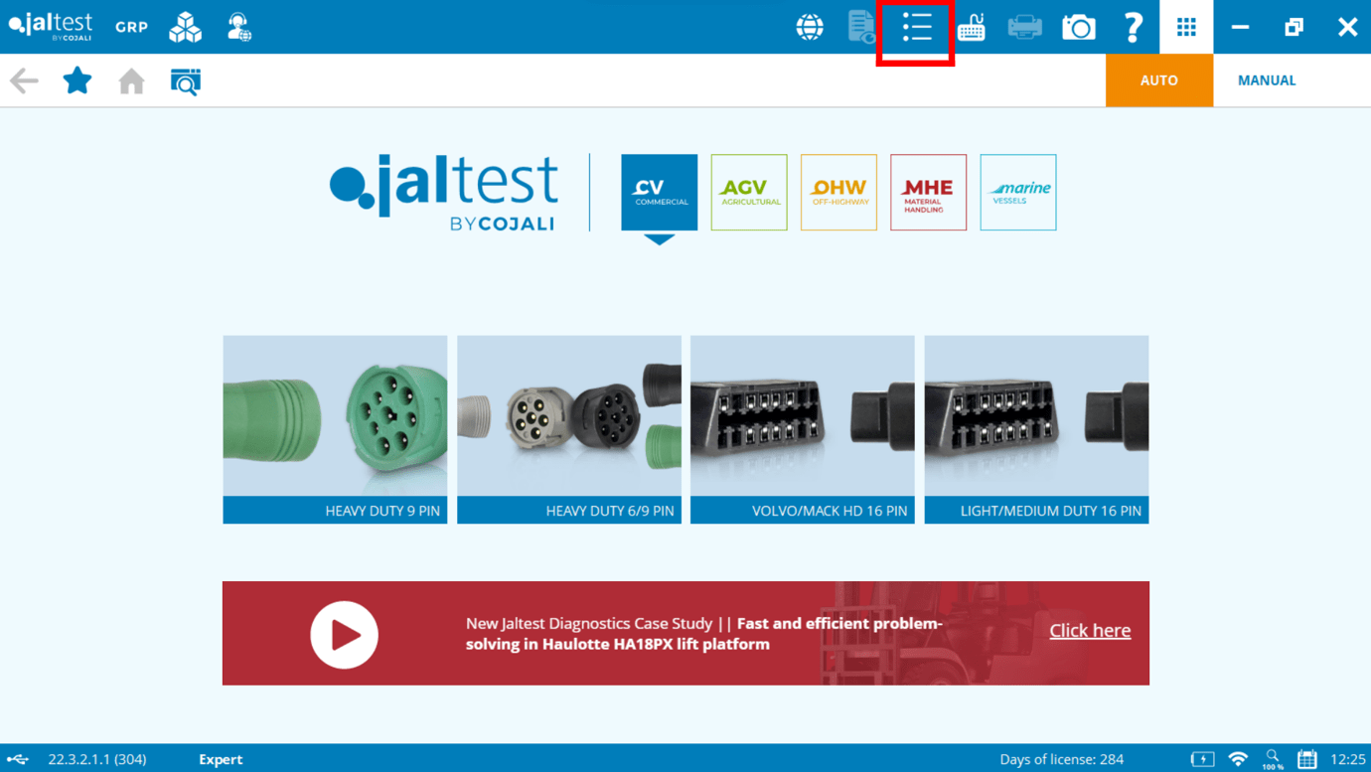Viewport: 1371px width, 772px height.
Task: Switch to the AGV Agricultural tab
Action: [x=748, y=192]
